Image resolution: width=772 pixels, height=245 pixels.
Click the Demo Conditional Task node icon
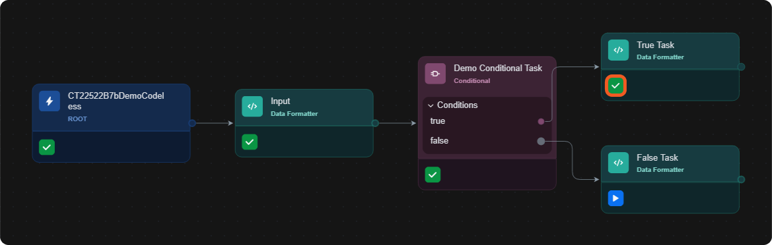[x=435, y=74]
